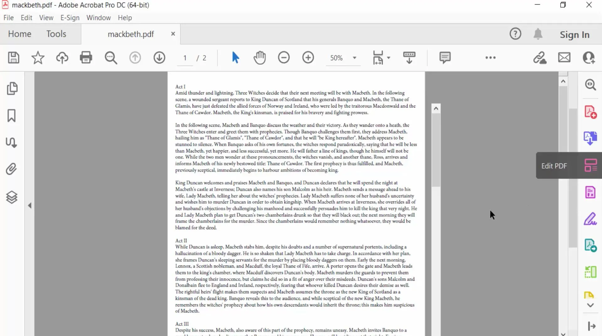The height and width of the screenshot is (336, 602).
Task: Open the Layers panel
Action: tap(12, 197)
